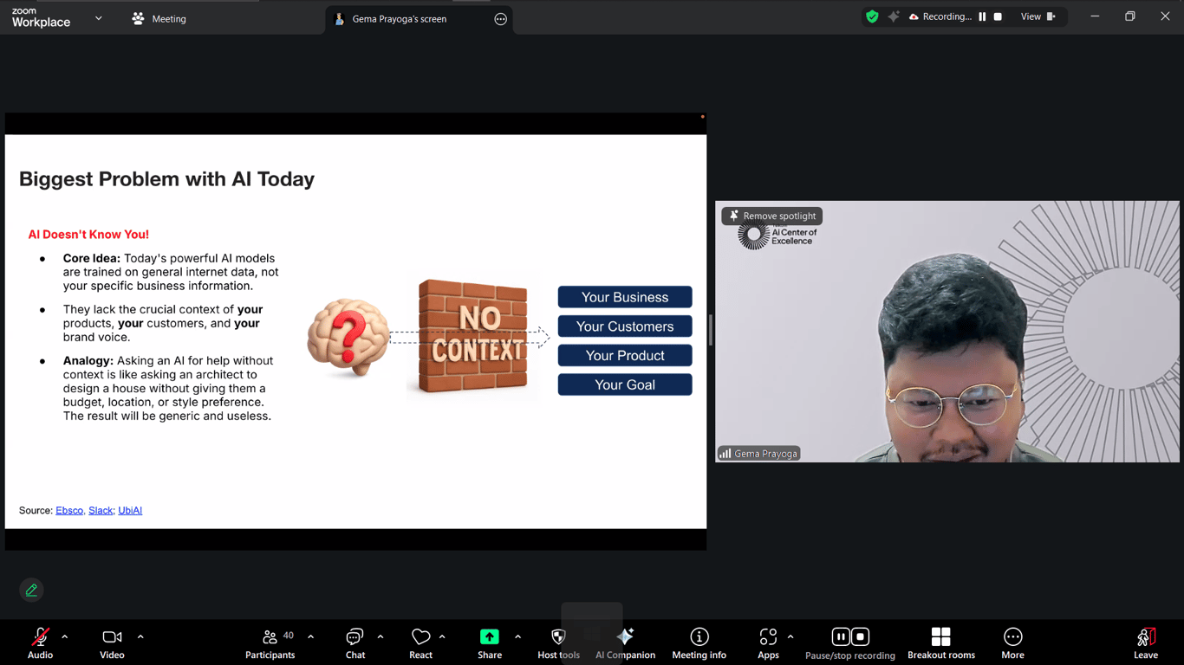Expand video options arrow beside Video
Viewport: 1184px width, 665px height.
(140, 637)
